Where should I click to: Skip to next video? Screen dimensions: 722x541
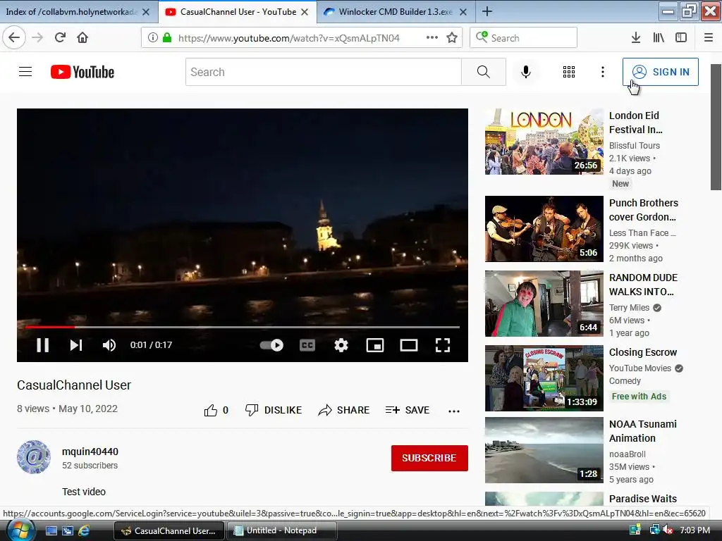(76, 345)
